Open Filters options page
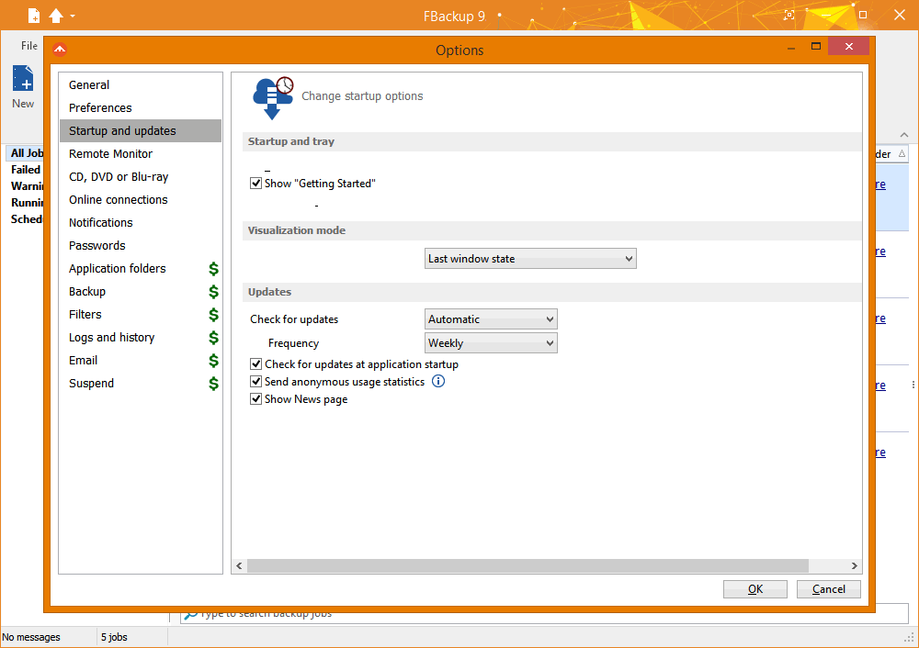 (x=141, y=314)
